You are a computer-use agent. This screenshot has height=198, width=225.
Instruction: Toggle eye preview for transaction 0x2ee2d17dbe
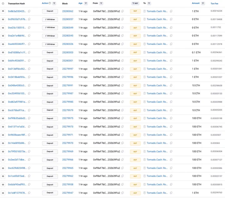click(3, 160)
